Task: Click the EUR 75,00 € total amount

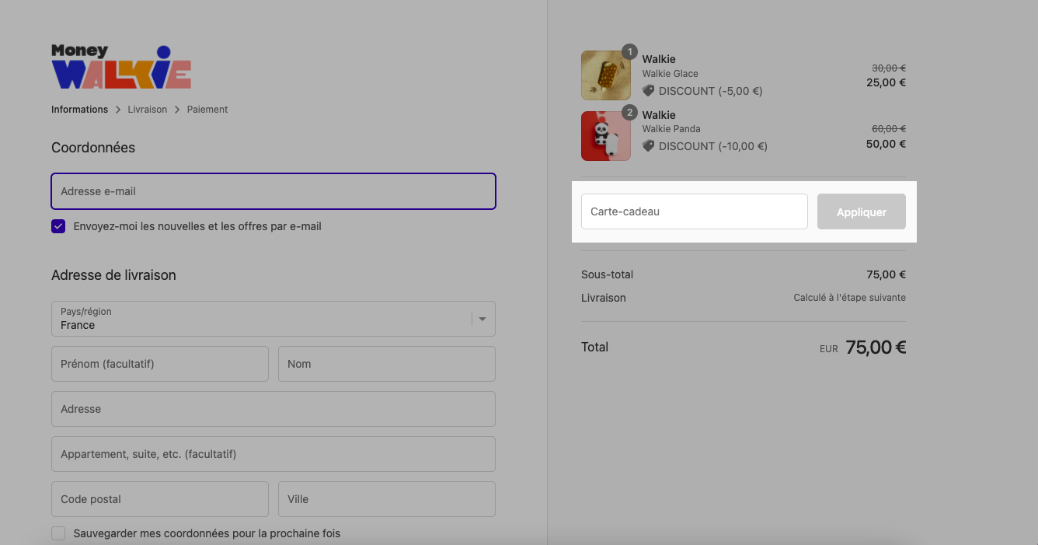Action: [862, 348]
